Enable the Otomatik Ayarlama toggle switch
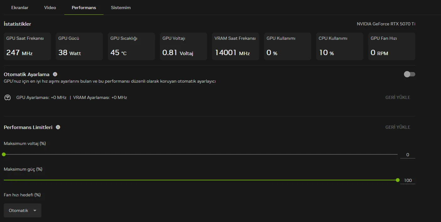The width and height of the screenshot is (441, 222). [x=410, y=74]
